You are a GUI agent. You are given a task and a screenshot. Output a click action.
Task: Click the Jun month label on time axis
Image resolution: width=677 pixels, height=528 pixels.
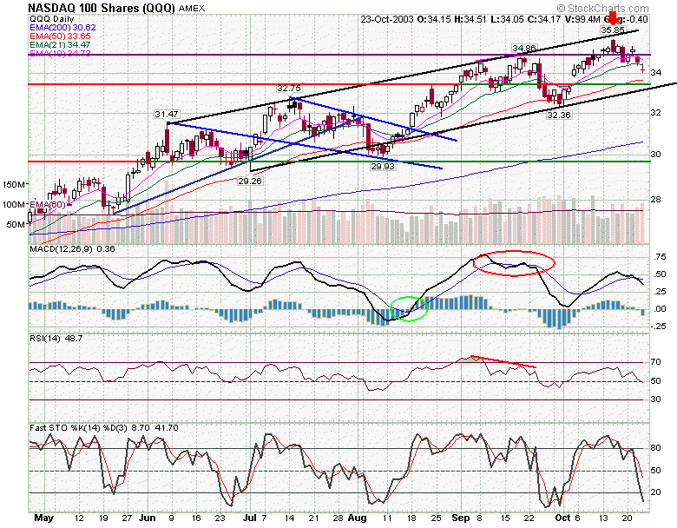click(x=148, y=518)
